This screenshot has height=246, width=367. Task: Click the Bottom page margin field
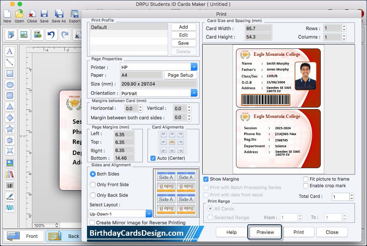124,158
